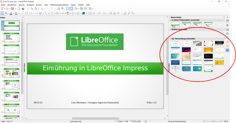Select the straight Line tool
236x123 pixels.
[22, 13]
